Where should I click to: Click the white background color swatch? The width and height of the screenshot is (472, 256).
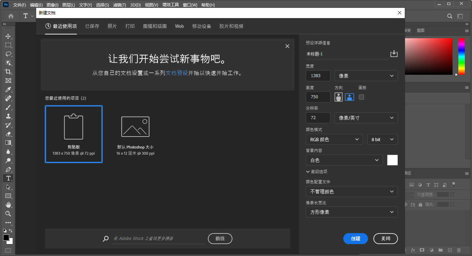coord(392,160)
